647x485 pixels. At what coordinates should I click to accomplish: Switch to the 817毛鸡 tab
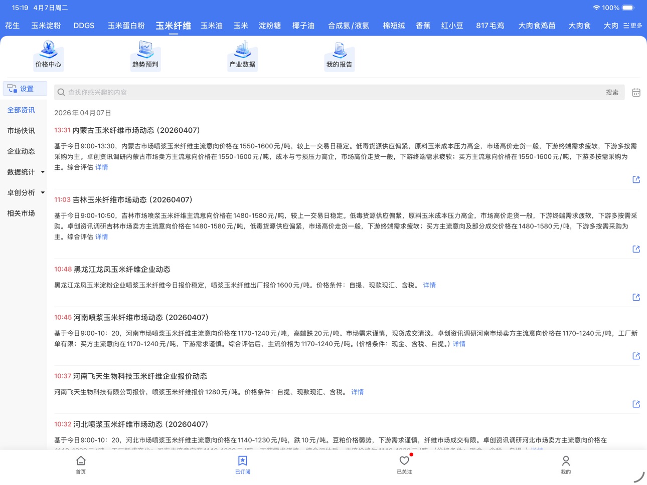coord(490,26)
